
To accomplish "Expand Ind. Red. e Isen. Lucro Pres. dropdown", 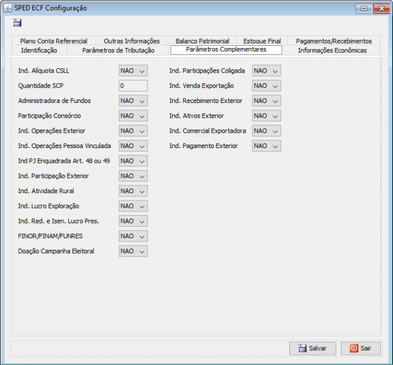I will 133,221.
